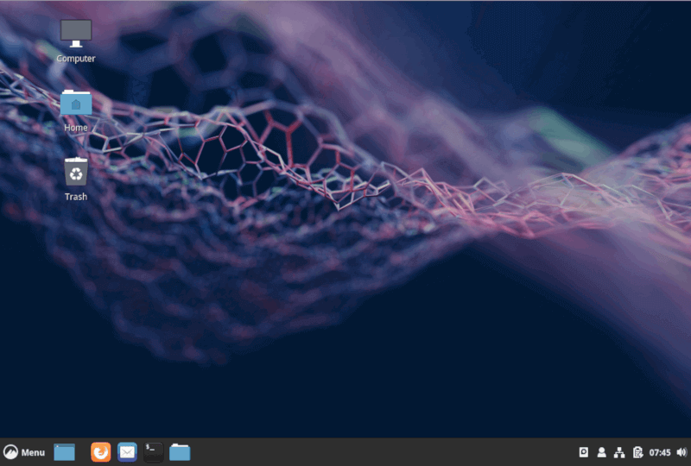Click the clipboard with lightning bolt icon
Viewport: 691px width, 466px height.
click(x=637, y=452)
